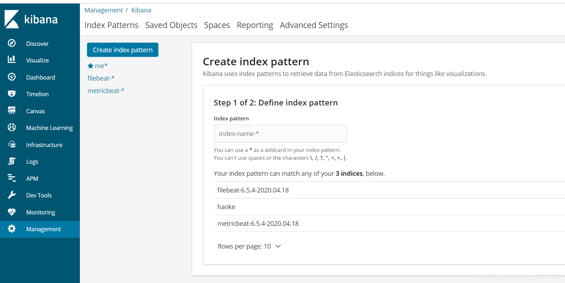The width and height of the screenshot is (565, 283).
Task: Click the Infrastructure icon
Action: pos(12,144)
